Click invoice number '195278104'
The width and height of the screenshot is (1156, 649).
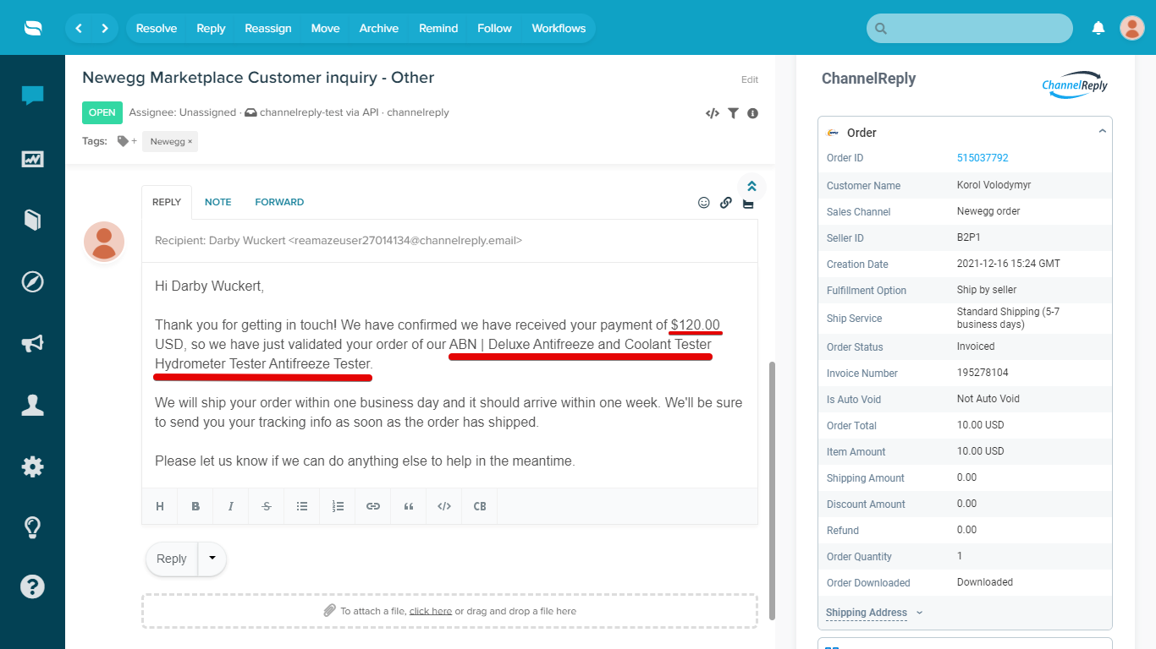[983, 373]
